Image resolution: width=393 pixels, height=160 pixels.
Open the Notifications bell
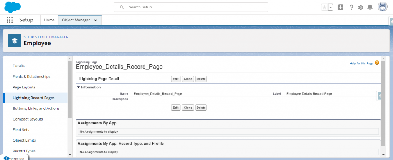click(370, 7)
